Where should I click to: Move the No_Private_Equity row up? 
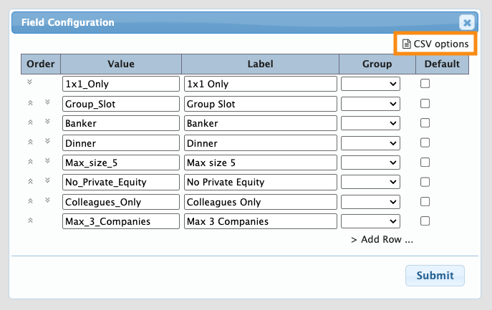(30, 182)
